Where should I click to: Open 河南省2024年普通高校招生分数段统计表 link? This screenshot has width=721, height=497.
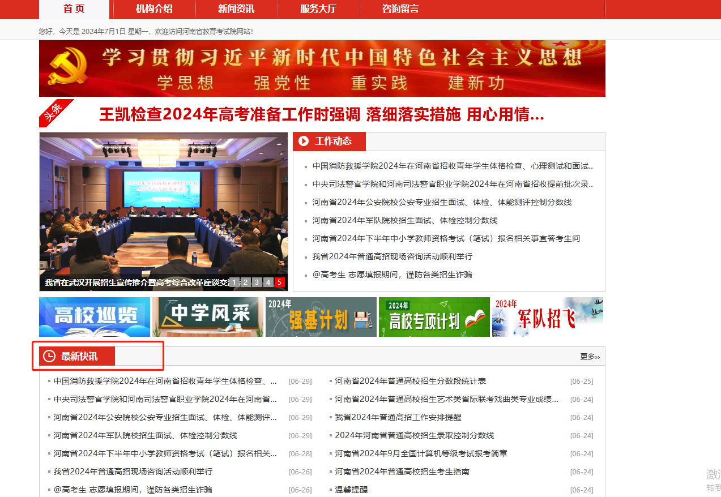click(410, 381)
